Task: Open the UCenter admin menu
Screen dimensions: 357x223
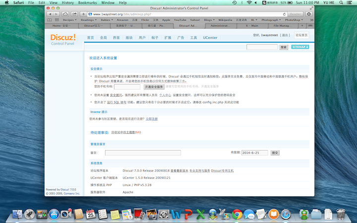Action: [210, 38]
